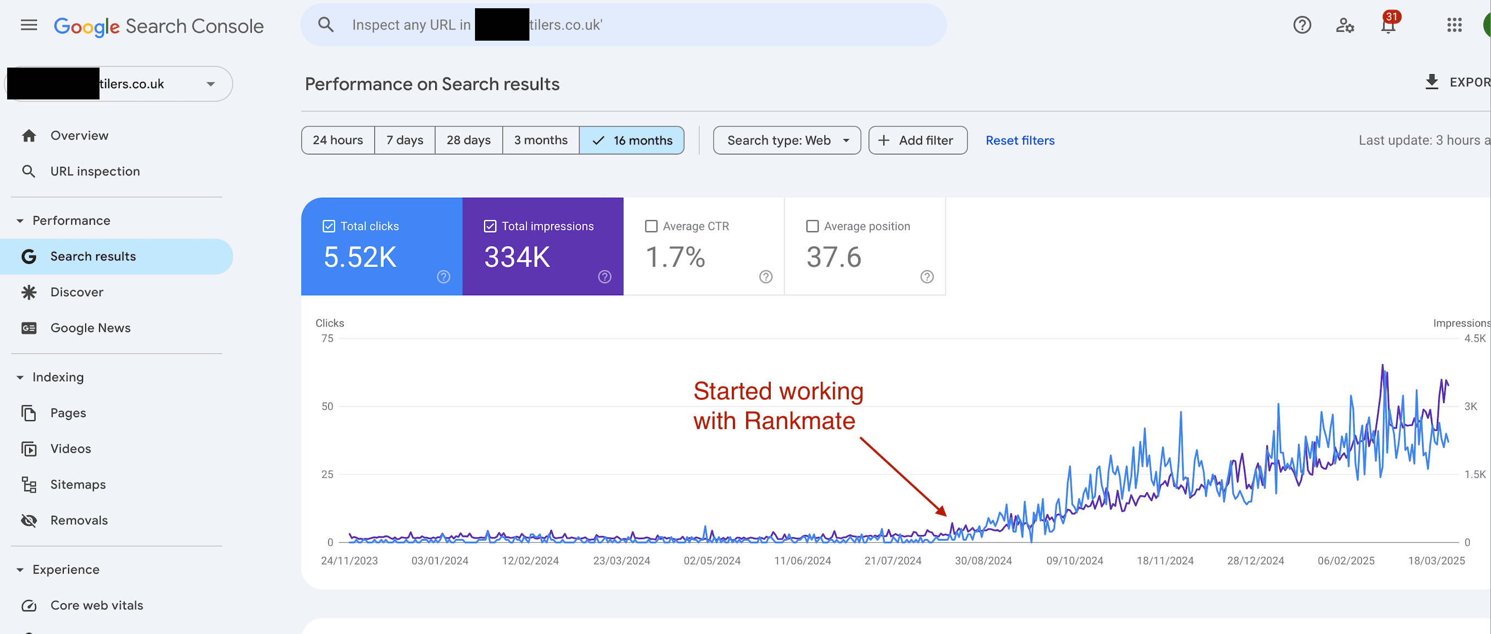1491x634 pixels.
Task: Click the Add filter button
Action: (918, 140)
